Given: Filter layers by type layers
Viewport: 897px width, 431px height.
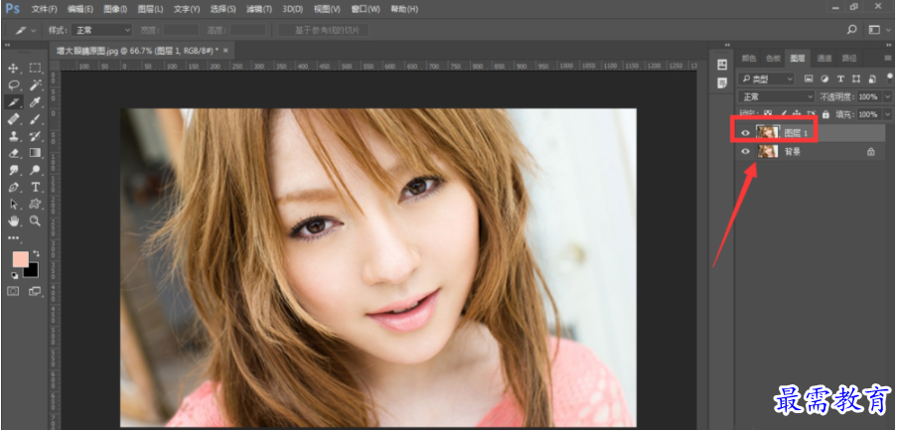Looking at the screenshot, I should click(840, 78).
